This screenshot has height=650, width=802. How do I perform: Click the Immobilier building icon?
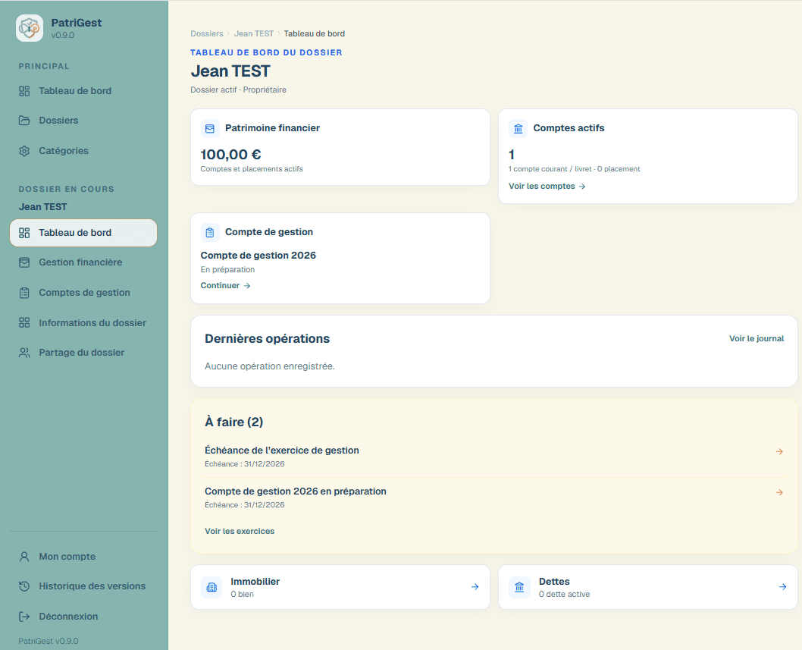pos(211,587)
